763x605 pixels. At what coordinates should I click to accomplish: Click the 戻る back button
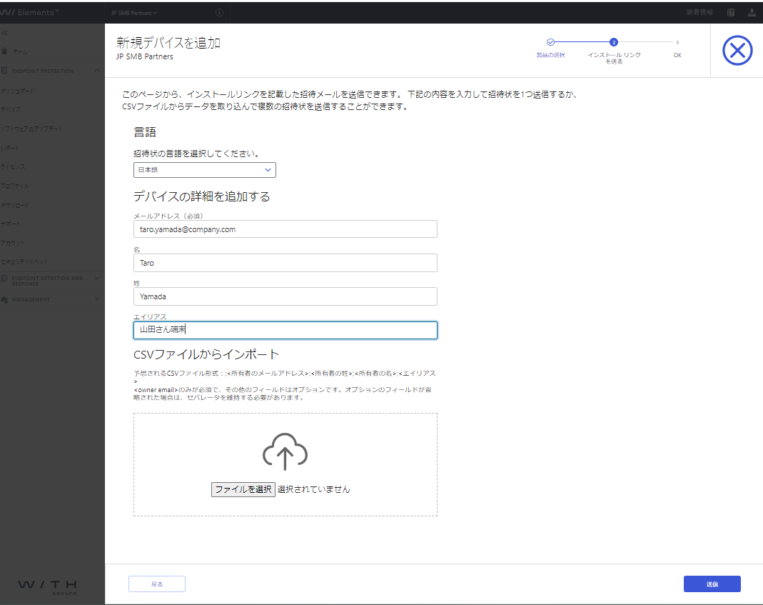[x=156, y=584]
